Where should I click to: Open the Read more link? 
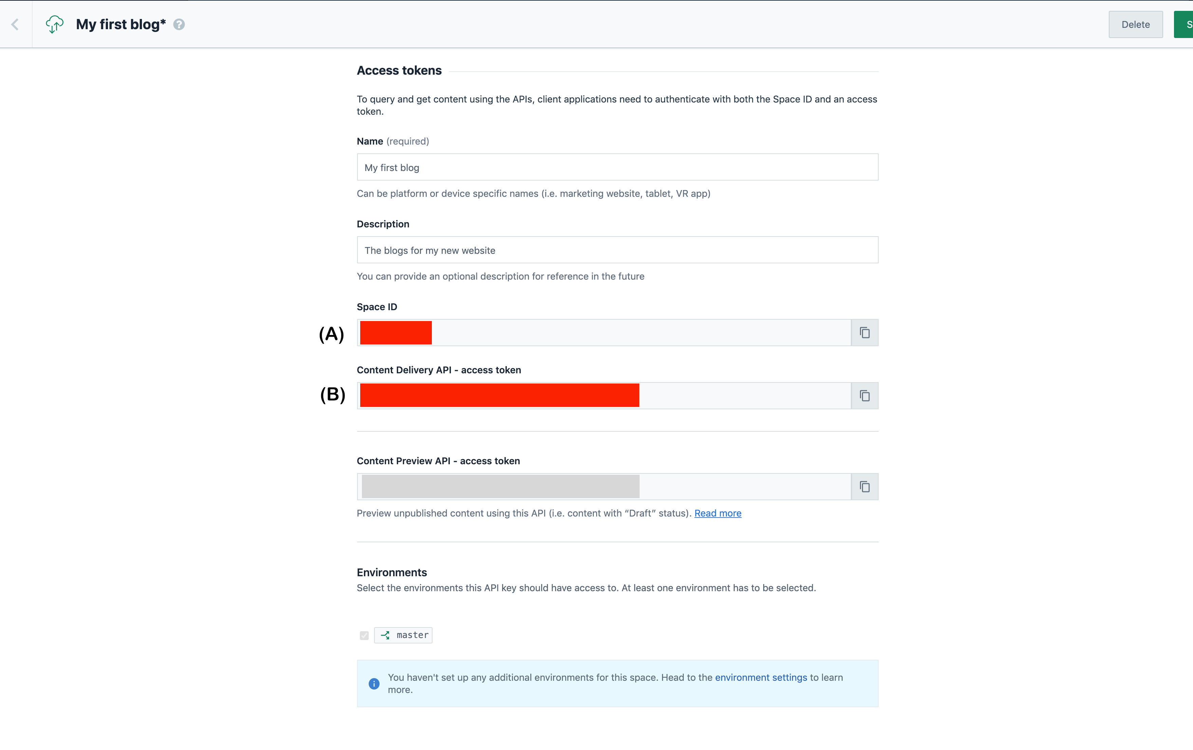click(x=717, y=513)
